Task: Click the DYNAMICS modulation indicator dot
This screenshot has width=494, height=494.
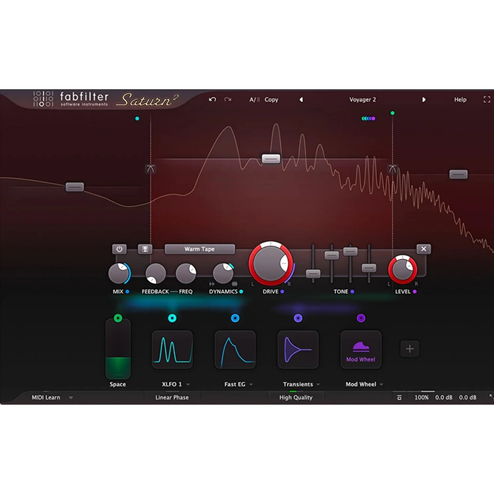Action: tap(241, 291)
